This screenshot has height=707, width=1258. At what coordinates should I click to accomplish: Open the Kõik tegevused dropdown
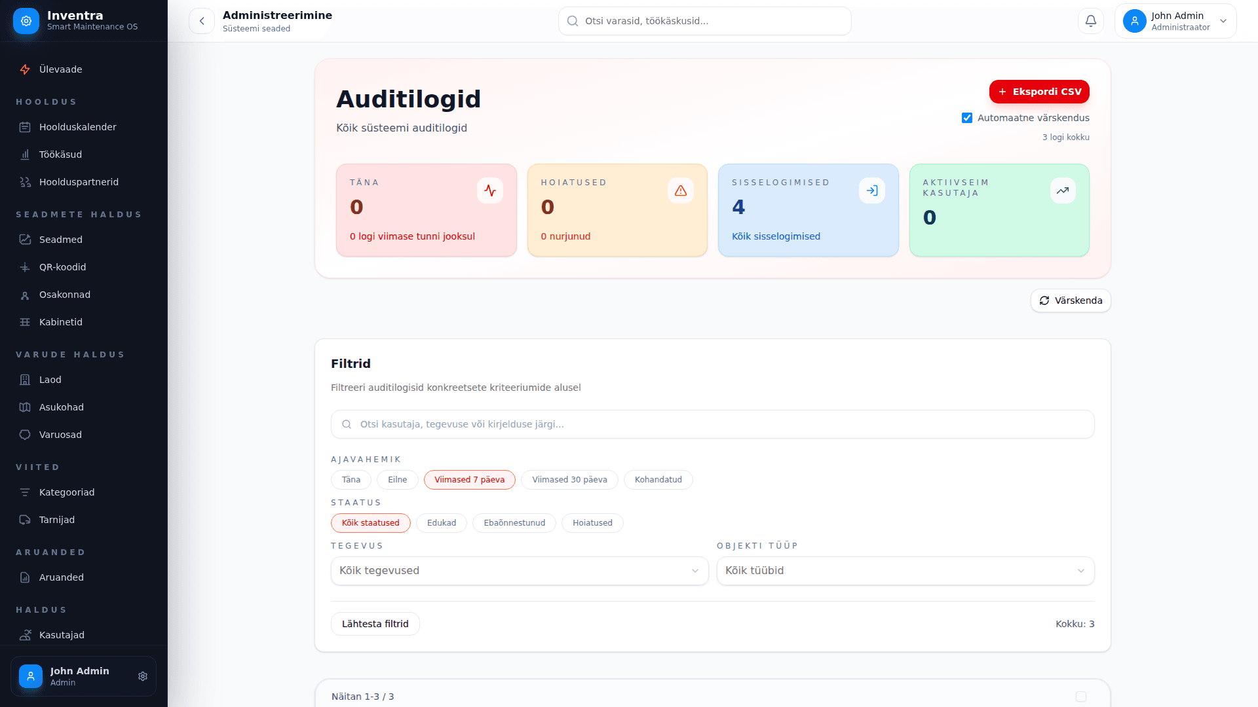(x=519, y=570)
